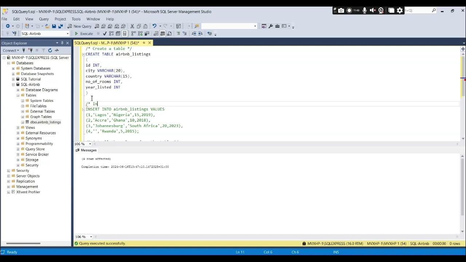This screenshot has height=262, width=466.
Task: Toggle Include Live Query Statistics
Action: pos(140,33)
